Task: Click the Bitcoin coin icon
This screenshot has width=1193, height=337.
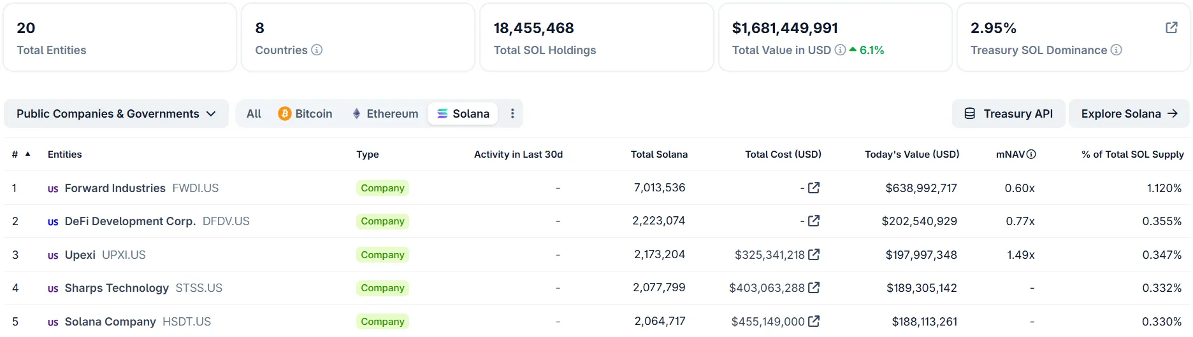Action: coord(285,113)
